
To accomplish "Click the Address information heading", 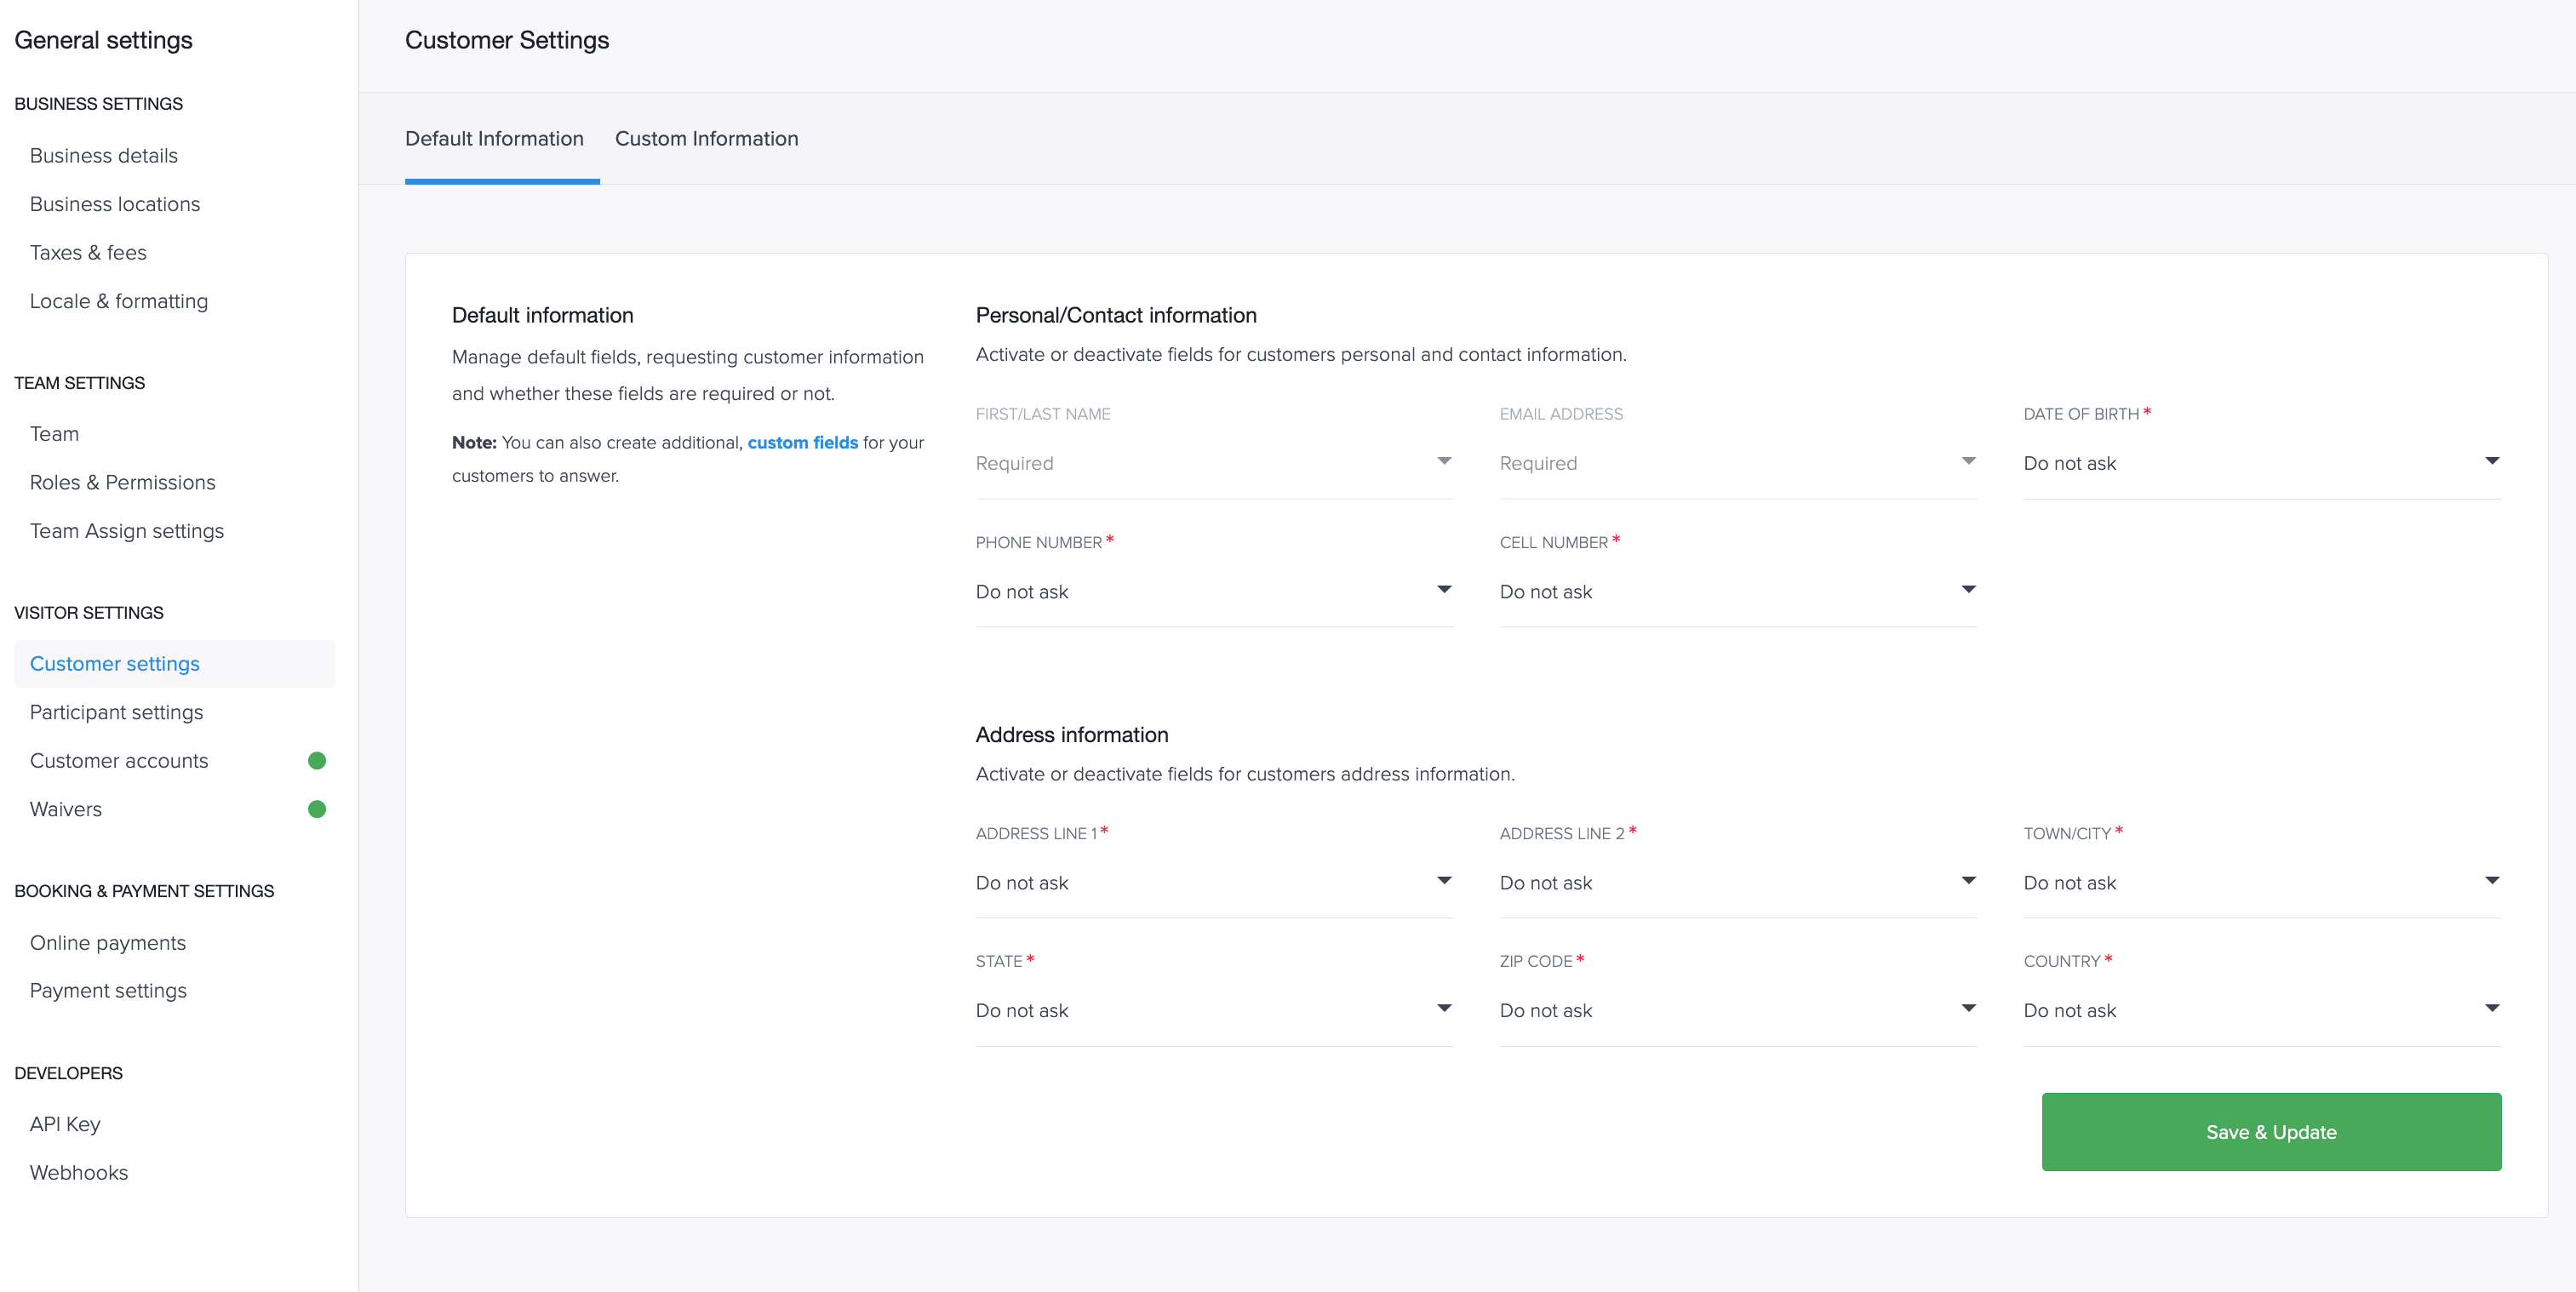I will pos(1071,735).
